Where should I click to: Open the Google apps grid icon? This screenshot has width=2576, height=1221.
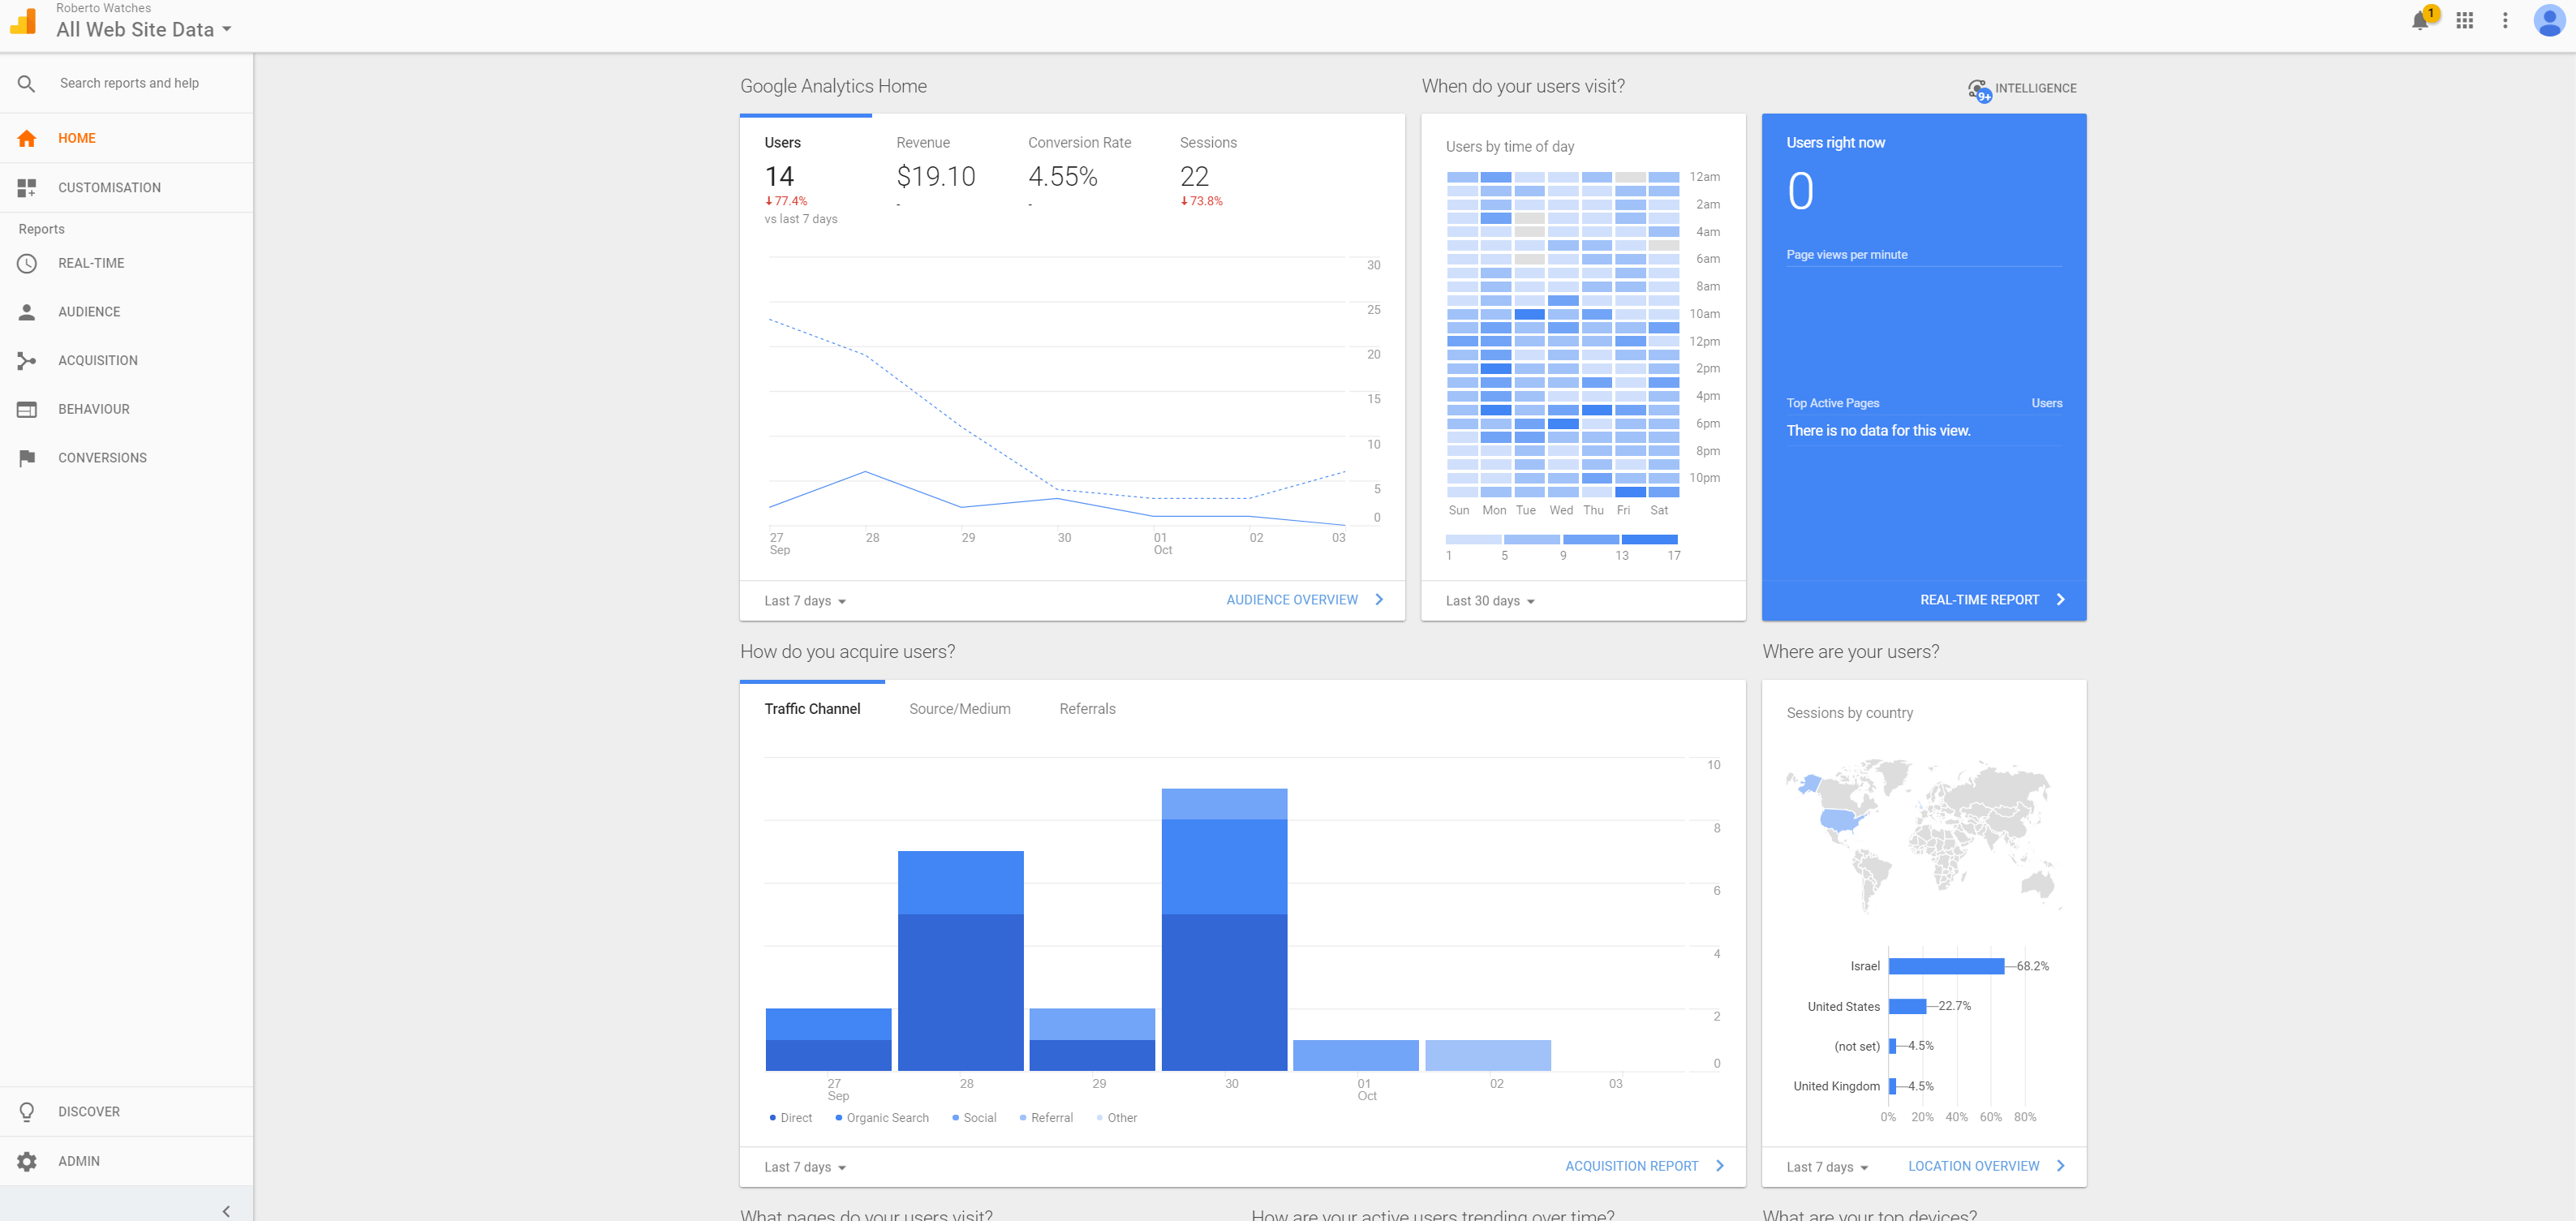[x=2464, y=20]
